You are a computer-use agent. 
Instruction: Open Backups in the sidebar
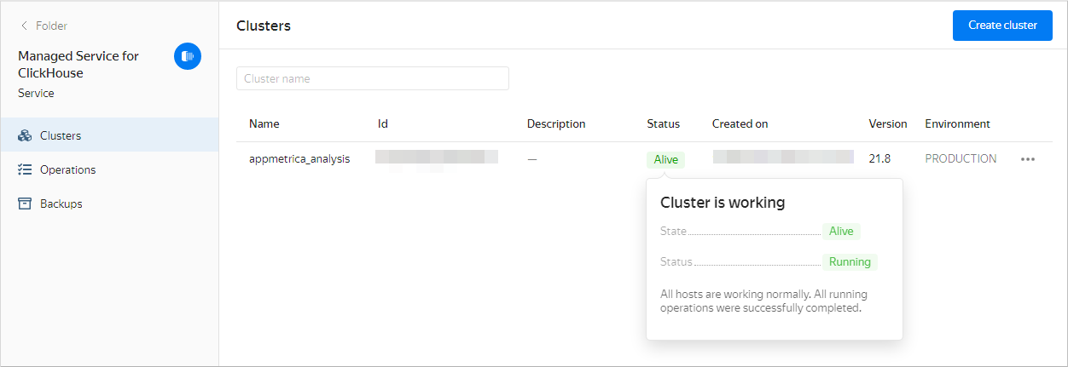pos(61,204)
